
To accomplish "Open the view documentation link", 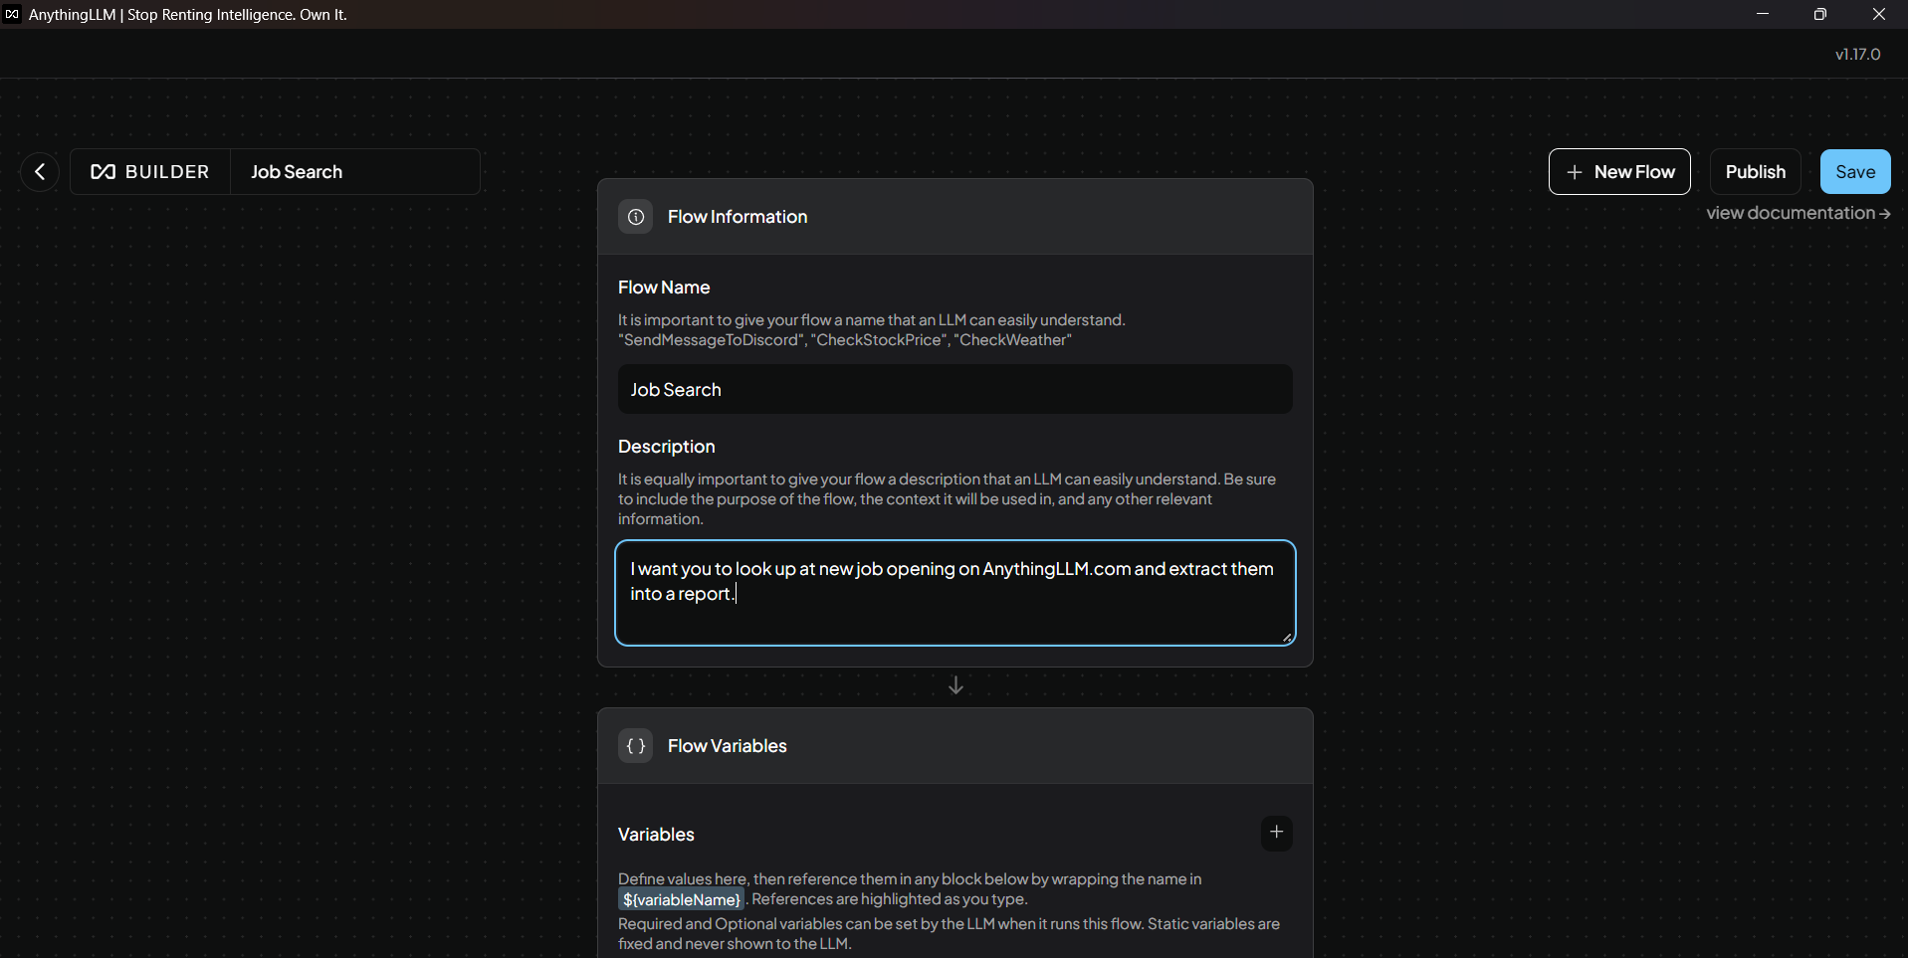I will [x=1799, y=213].
